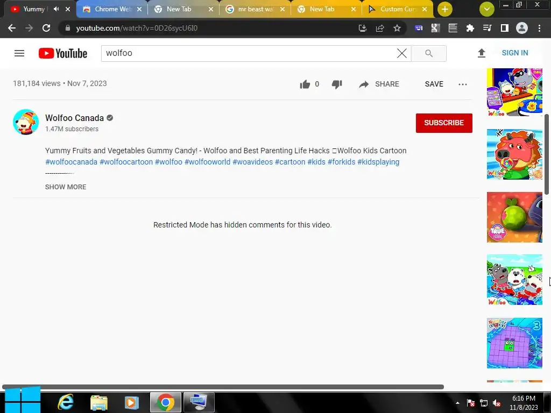
Task: View site info via padlock icon
Action: (67, 28)
